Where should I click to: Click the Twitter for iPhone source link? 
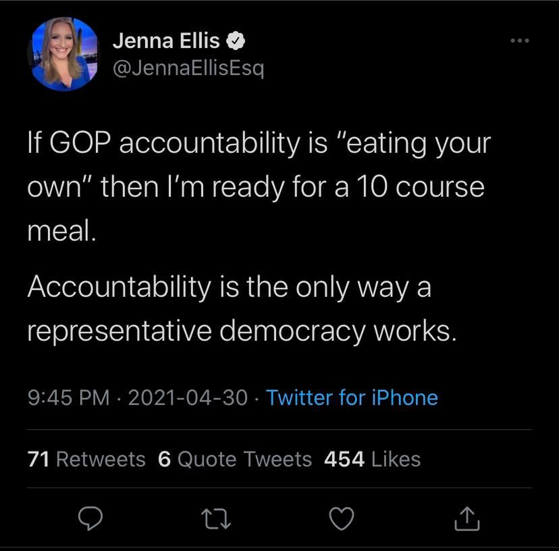352,397
